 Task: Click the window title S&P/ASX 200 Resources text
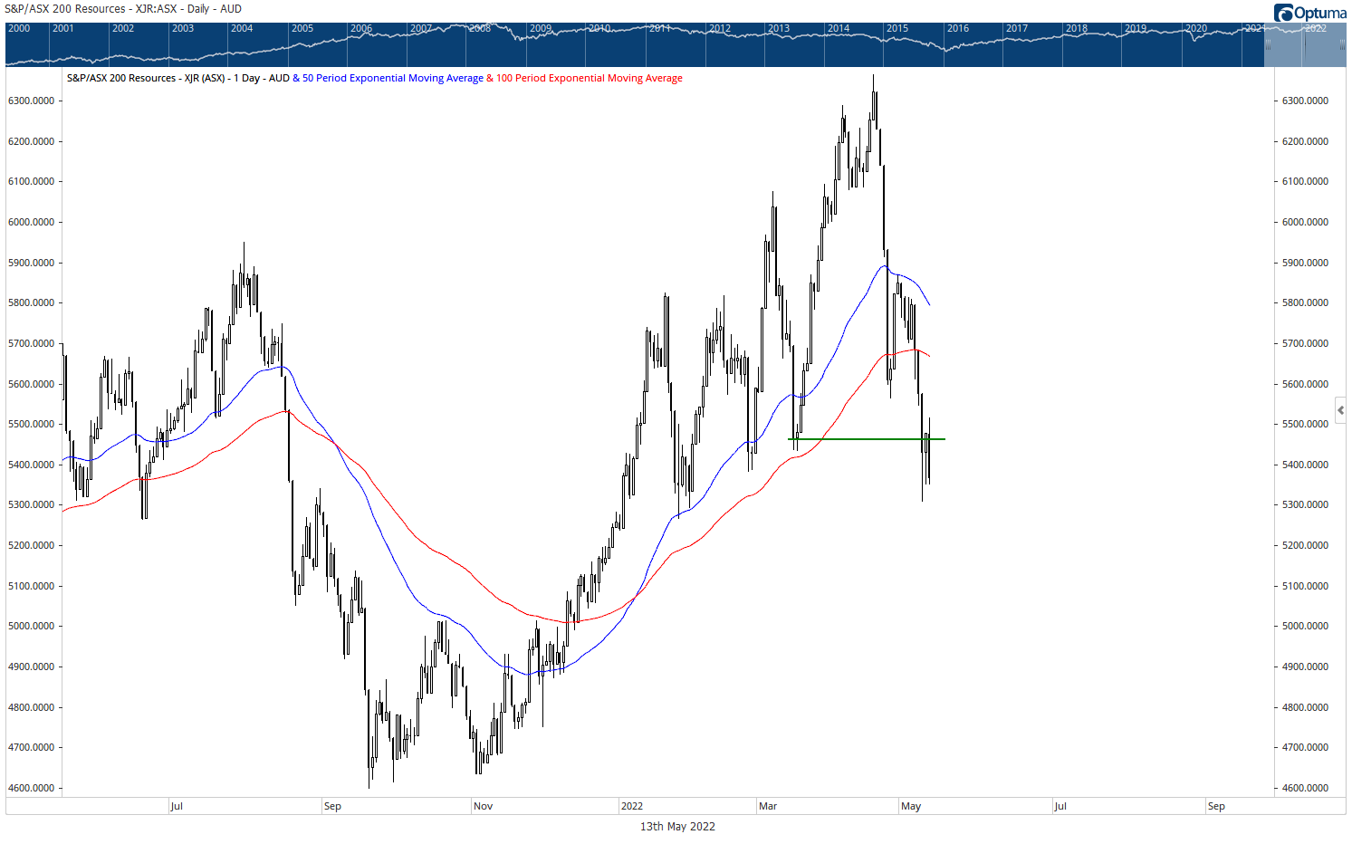(123, 9)
